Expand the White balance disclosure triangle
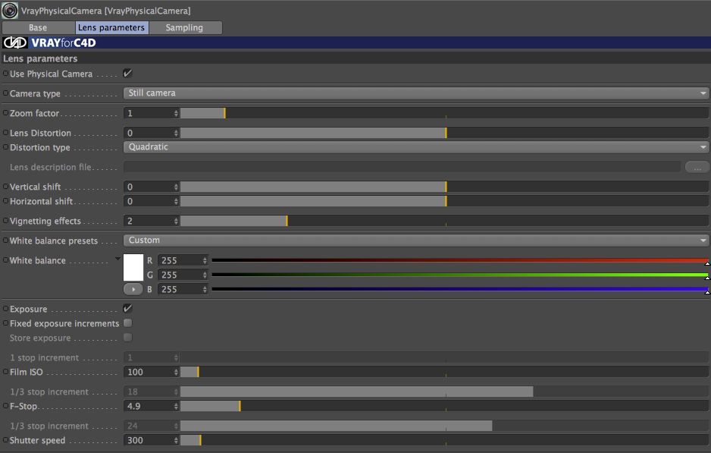711x453 pixels. 117,260
